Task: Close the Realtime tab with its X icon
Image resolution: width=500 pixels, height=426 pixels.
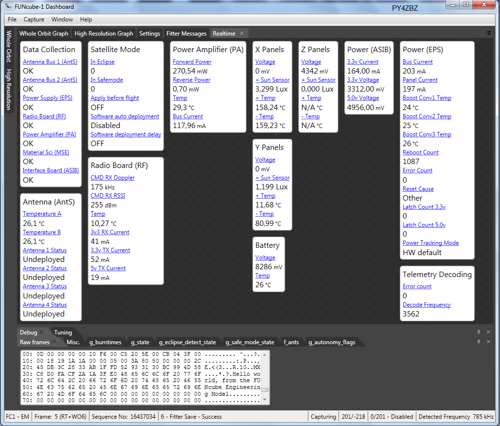Action: (242, 34)
